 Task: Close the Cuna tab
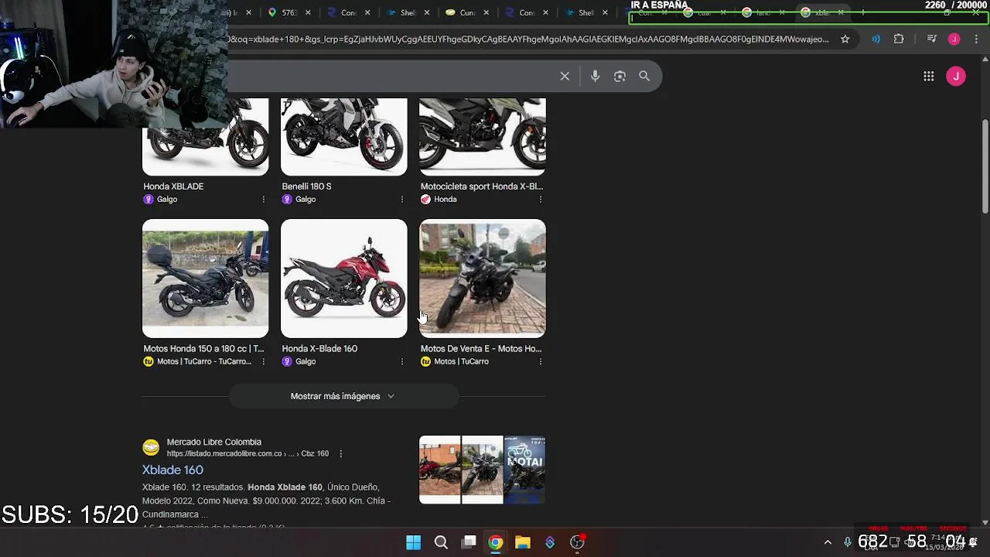pyautogui.click(x=486, y=12)
